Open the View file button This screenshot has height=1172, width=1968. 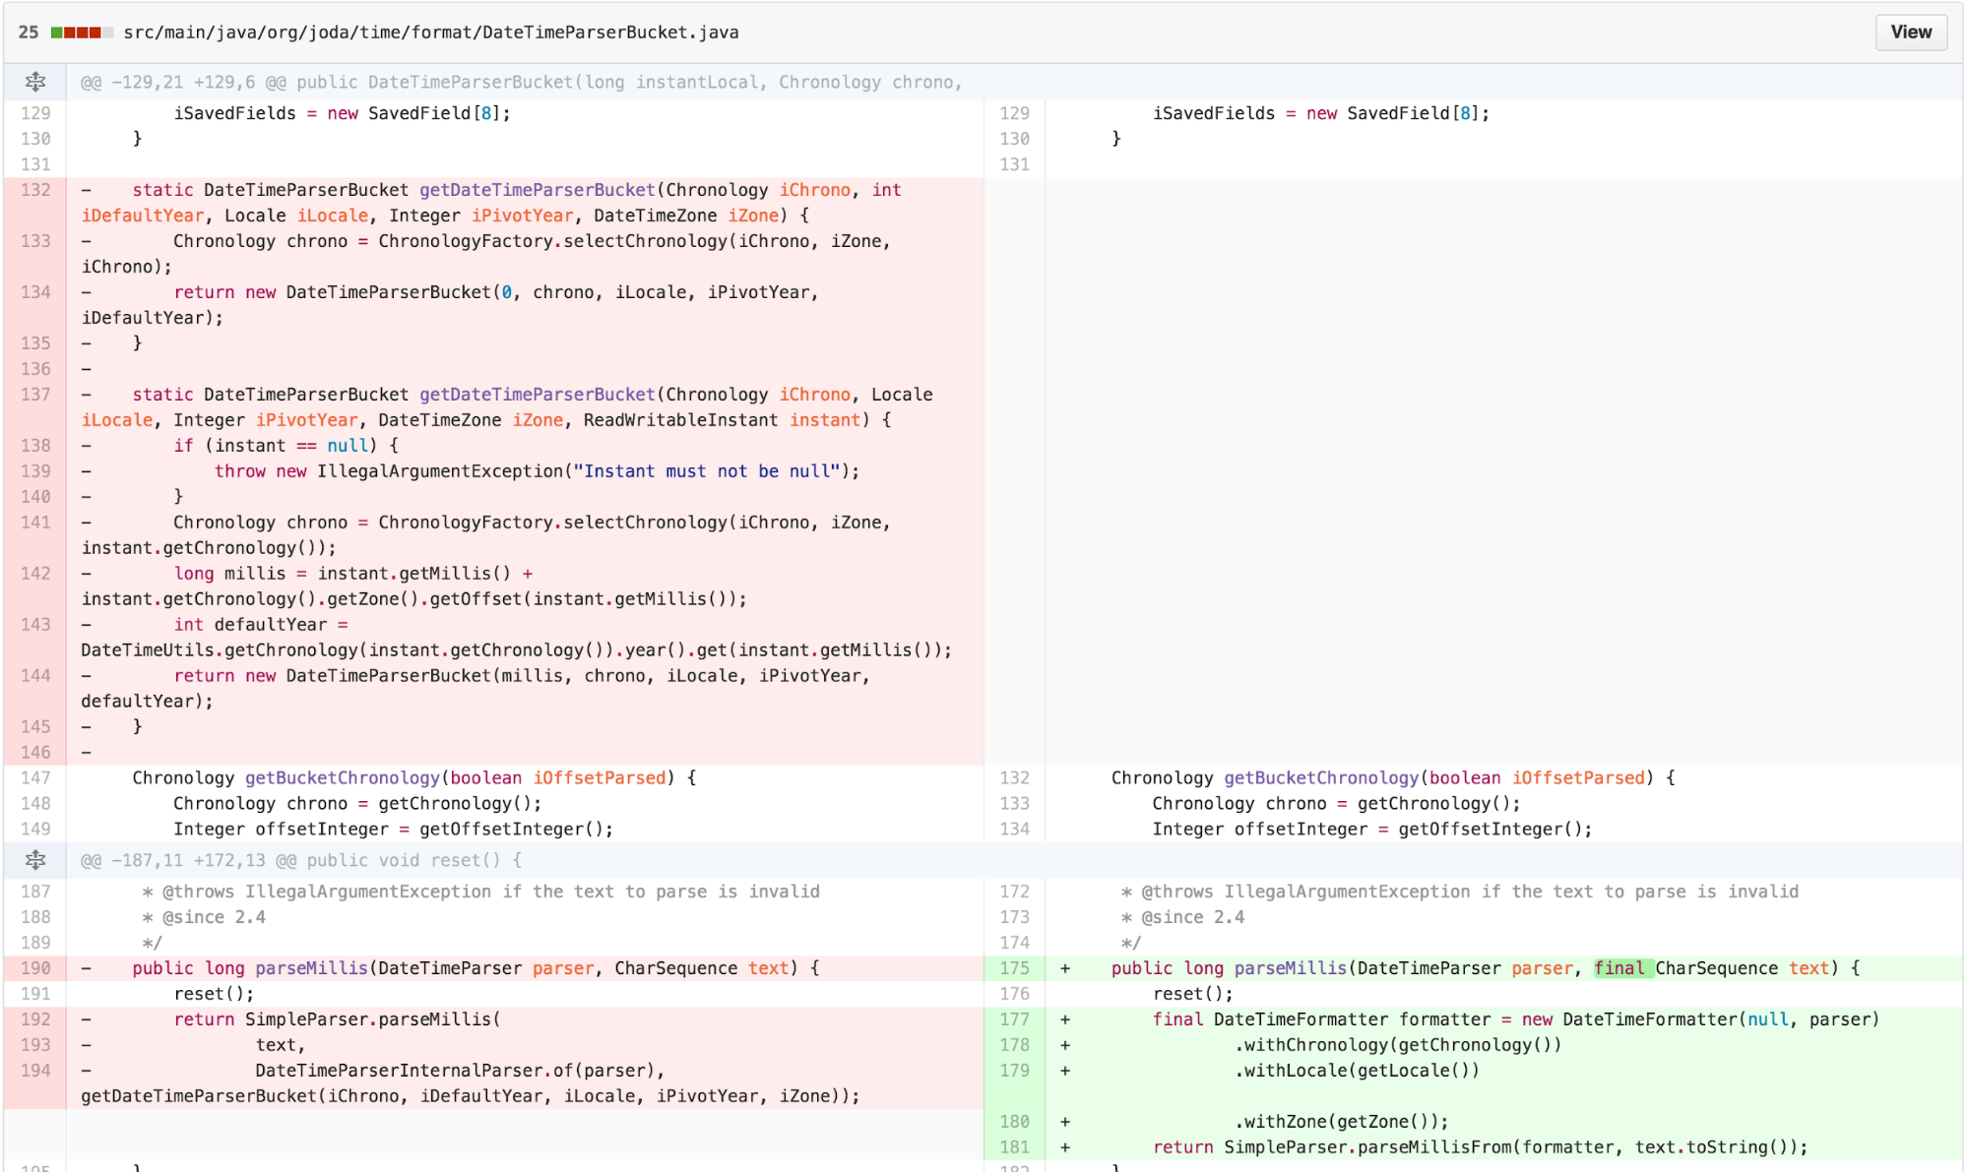coord(1910,31)
